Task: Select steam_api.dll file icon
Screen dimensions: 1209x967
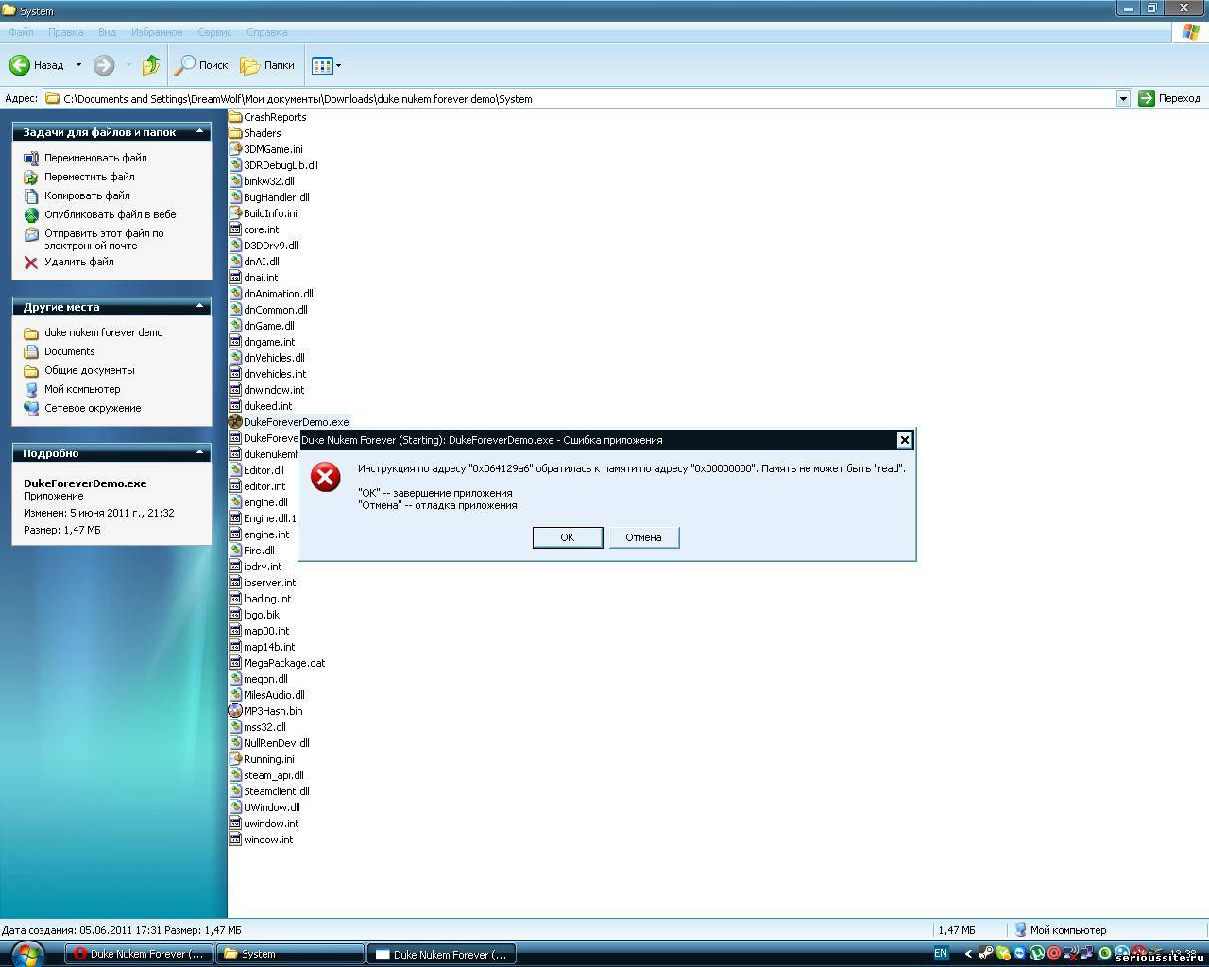Action: coord(235,775)
